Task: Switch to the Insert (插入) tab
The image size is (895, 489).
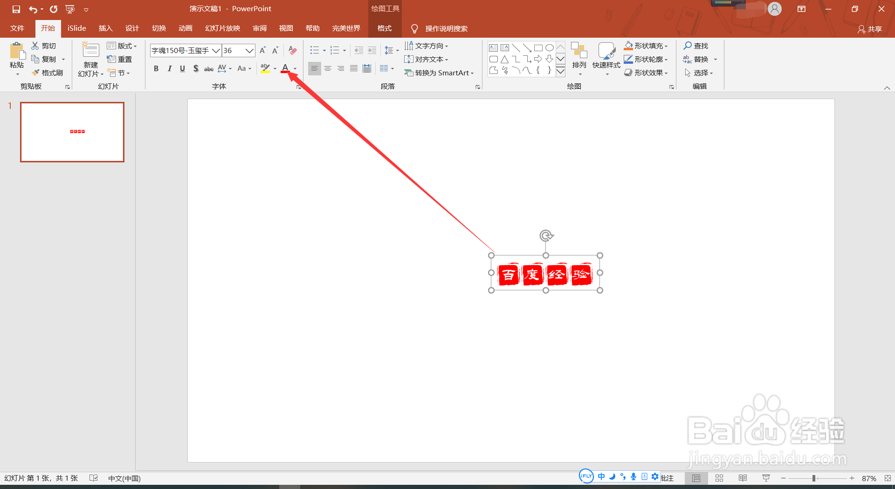Action: 106,28
